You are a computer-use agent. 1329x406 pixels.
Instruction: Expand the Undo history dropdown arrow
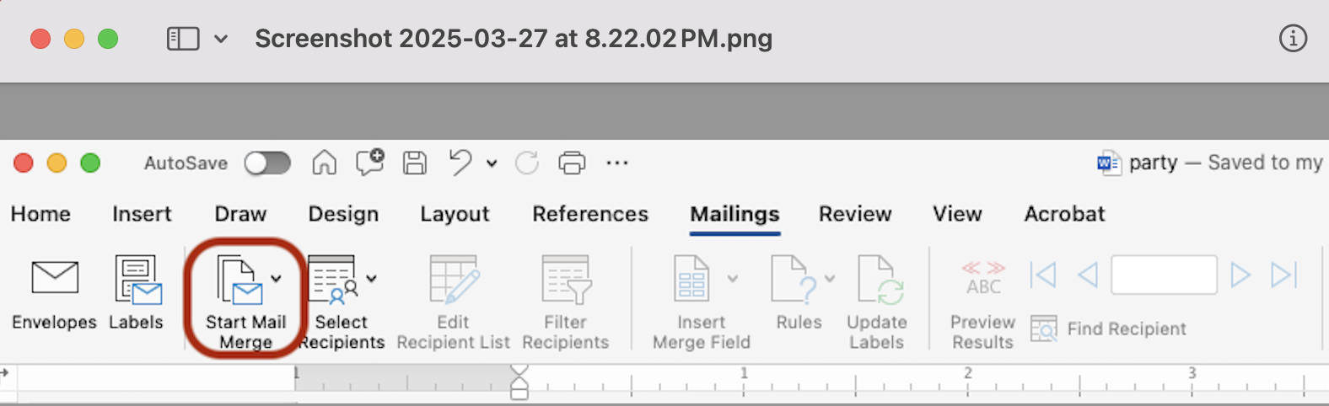point(492,163)
